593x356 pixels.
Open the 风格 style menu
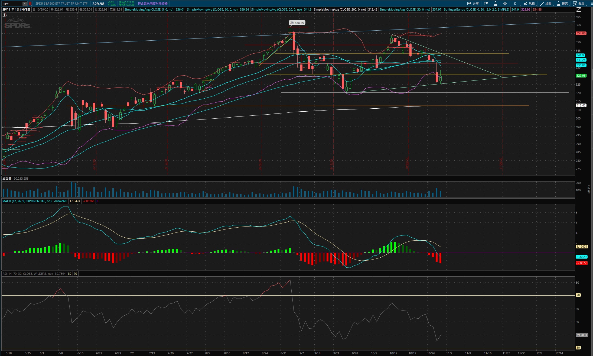pos(530,4)
